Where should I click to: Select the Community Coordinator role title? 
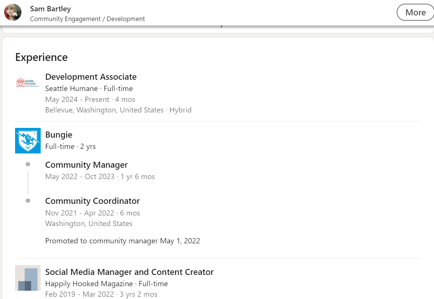pos(92,201)
